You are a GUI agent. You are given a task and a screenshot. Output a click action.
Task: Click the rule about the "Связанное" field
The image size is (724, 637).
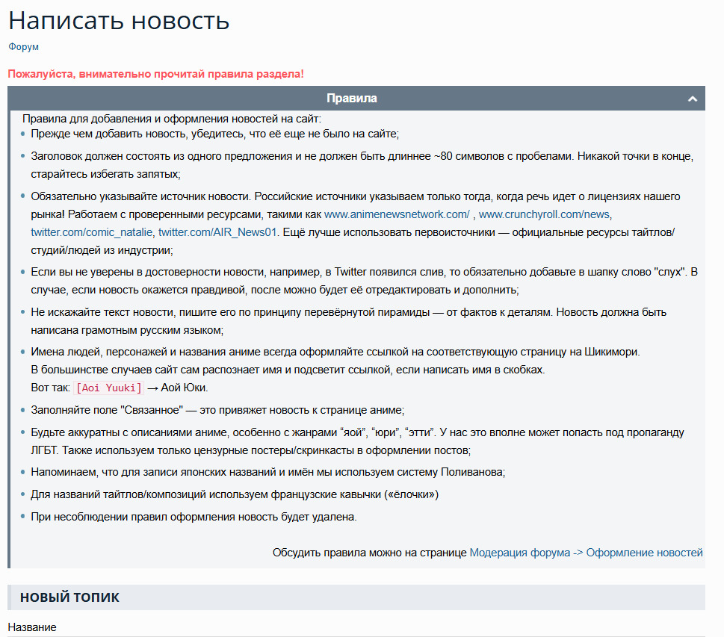(x=217, y=410)
